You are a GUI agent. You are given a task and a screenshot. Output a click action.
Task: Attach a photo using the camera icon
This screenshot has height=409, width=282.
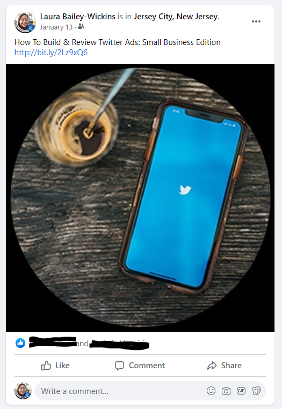click(226, 391)
